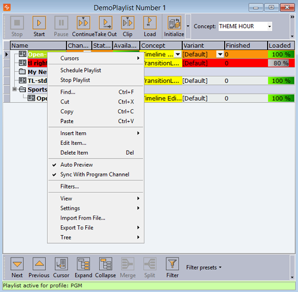Collapse the Sports group tree node

(14, 89)
